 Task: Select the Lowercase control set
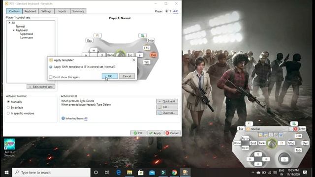tap(26, 37)
